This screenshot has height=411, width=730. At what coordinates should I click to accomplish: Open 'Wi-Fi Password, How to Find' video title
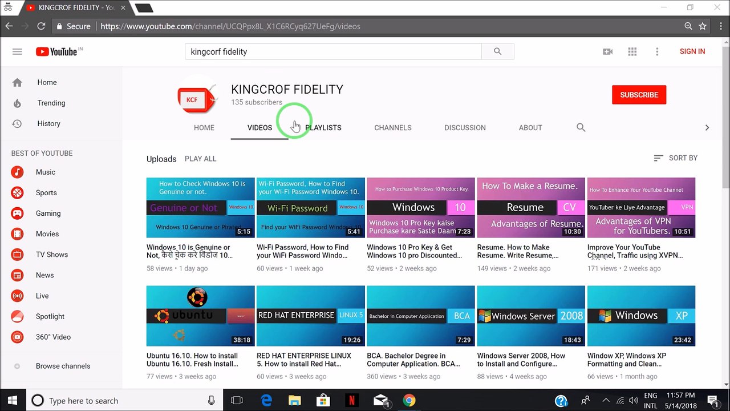point(303,251)
